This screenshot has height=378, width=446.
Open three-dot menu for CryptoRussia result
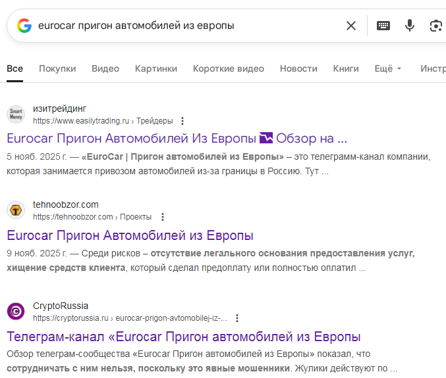[237, 318]
